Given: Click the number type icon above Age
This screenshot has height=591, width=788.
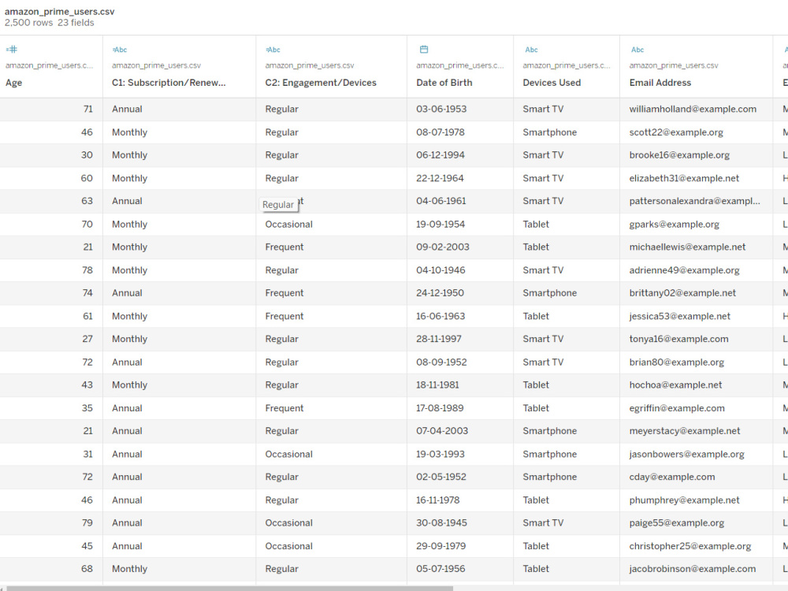Looking at the screenshot, I should 12,49.
